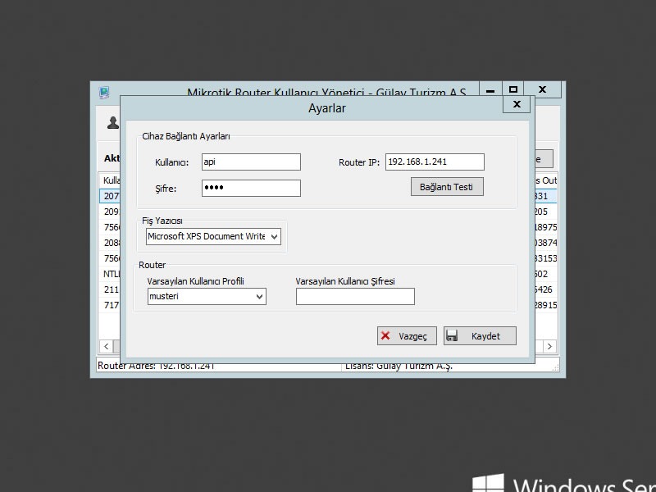Click the Varsayılan Kullanıcı Şifresi field

[x=355, y=297]
